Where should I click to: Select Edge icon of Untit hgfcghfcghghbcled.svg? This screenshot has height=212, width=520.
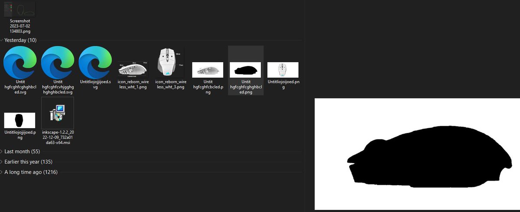click(20, 63)
